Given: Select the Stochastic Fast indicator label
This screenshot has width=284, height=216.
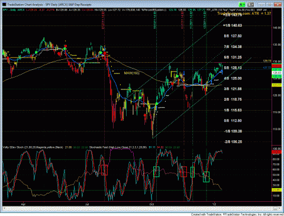Looking at the screenshot, I should point(118,147).
